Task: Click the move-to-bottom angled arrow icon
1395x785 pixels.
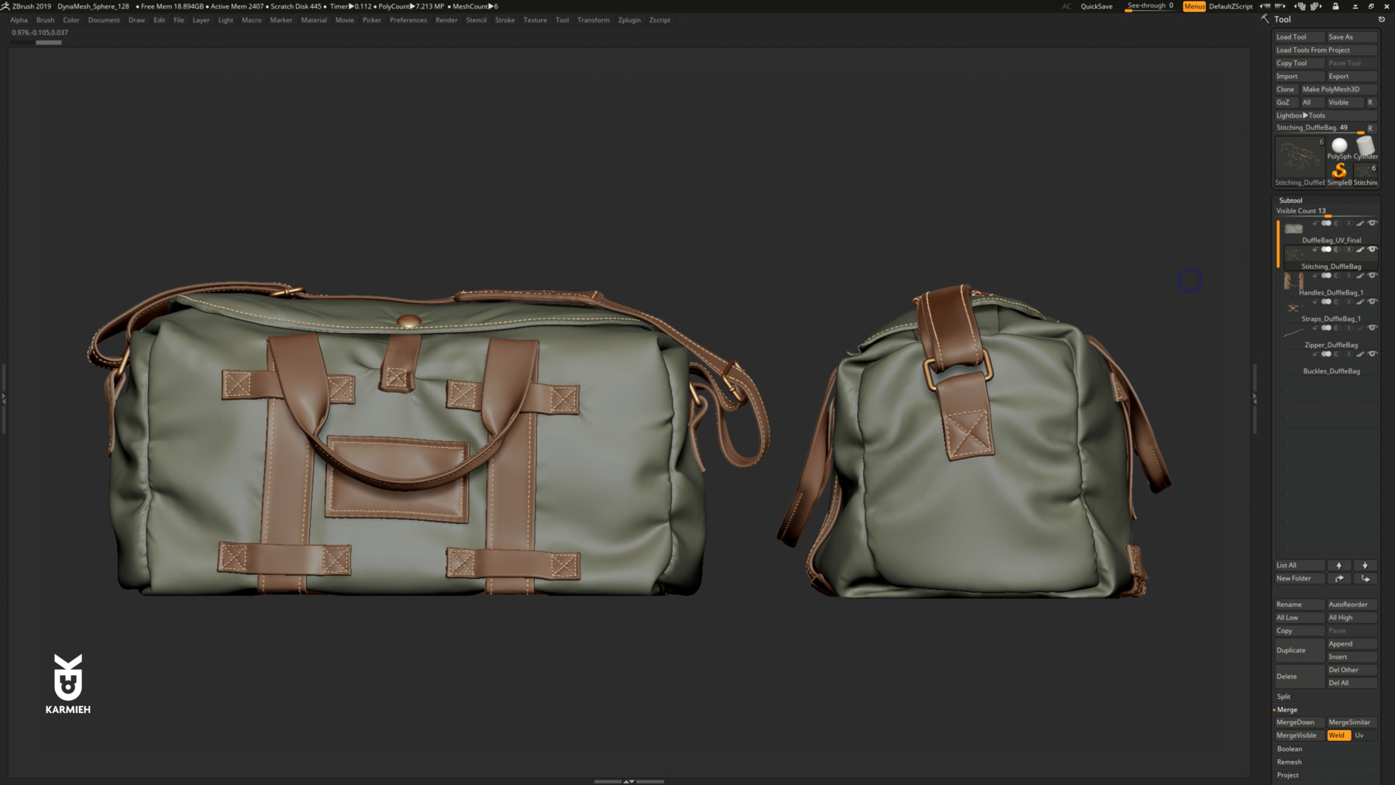Action: pyautogui.click(x=1366, y=579)
